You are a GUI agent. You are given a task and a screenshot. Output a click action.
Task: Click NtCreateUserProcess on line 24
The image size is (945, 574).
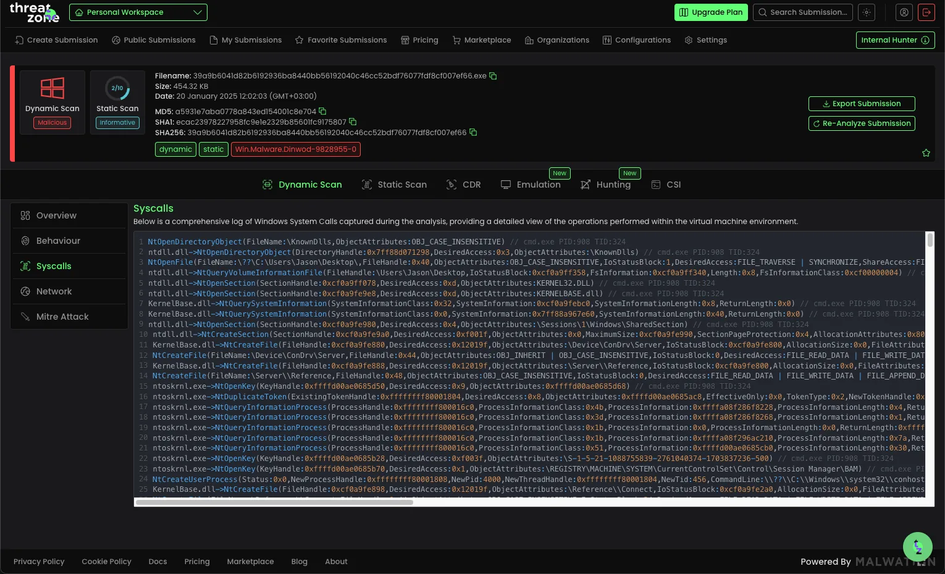195,480
